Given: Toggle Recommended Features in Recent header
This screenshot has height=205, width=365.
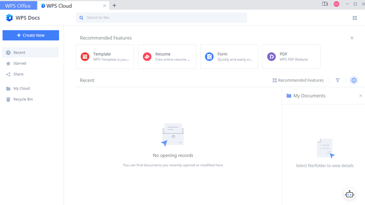Looking at the screenshot, I should 298,80.
